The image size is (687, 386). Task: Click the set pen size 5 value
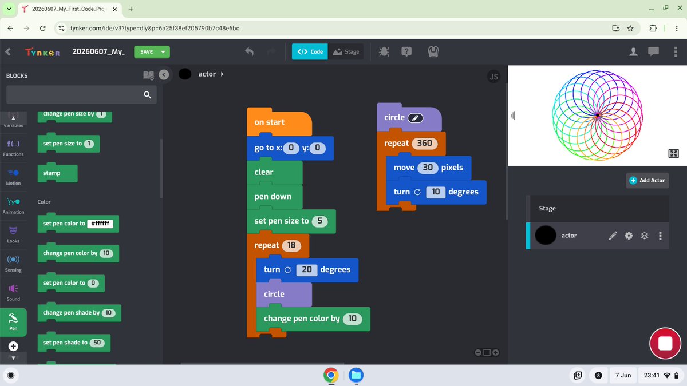point(320,221)
